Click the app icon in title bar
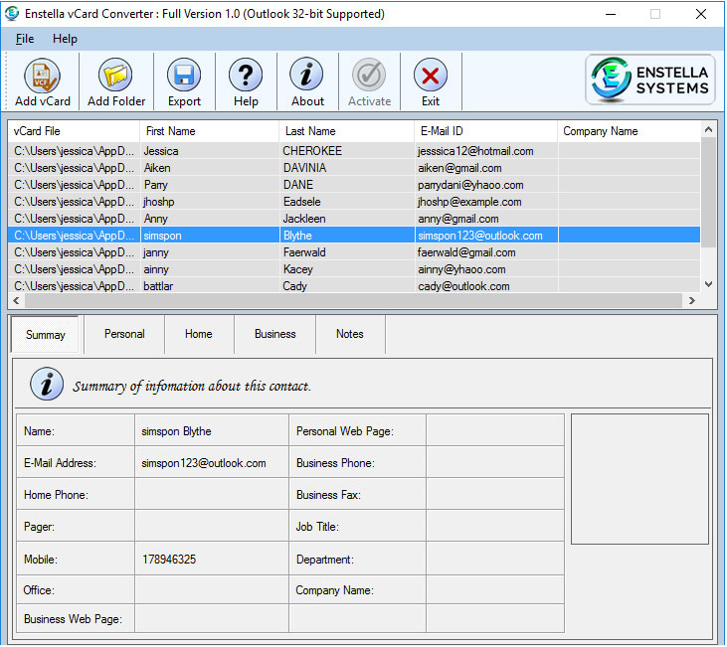Screen dimensions: 727x647 pyautogui.click(x=11, y=14)
